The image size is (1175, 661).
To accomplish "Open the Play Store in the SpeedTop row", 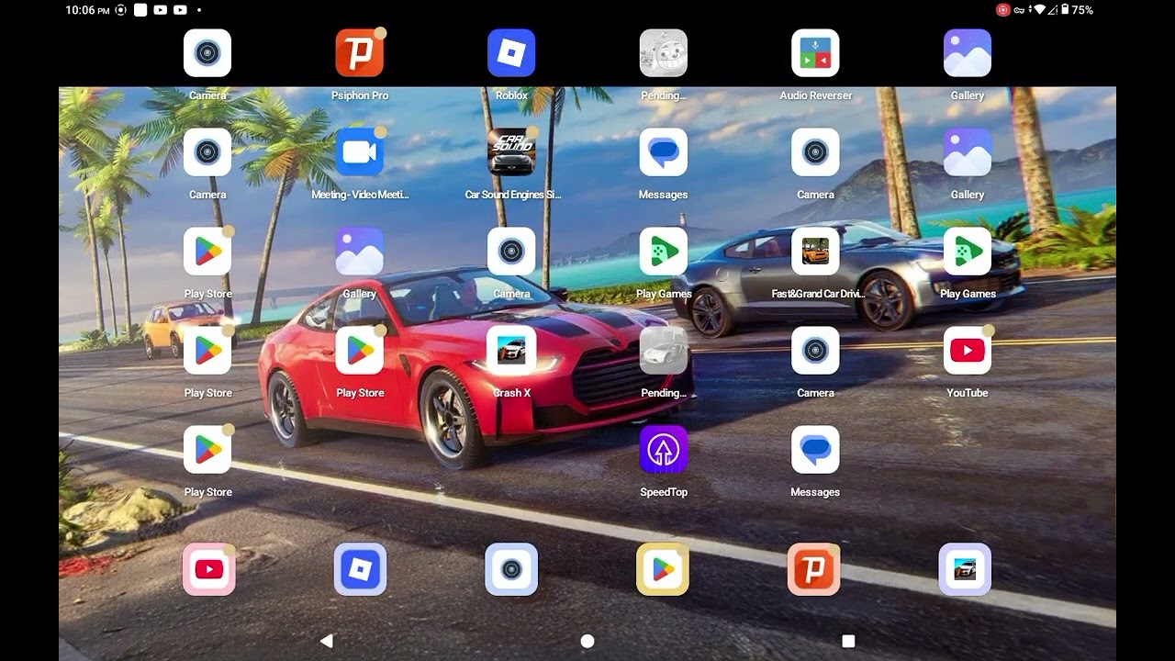I will point(207,450).
